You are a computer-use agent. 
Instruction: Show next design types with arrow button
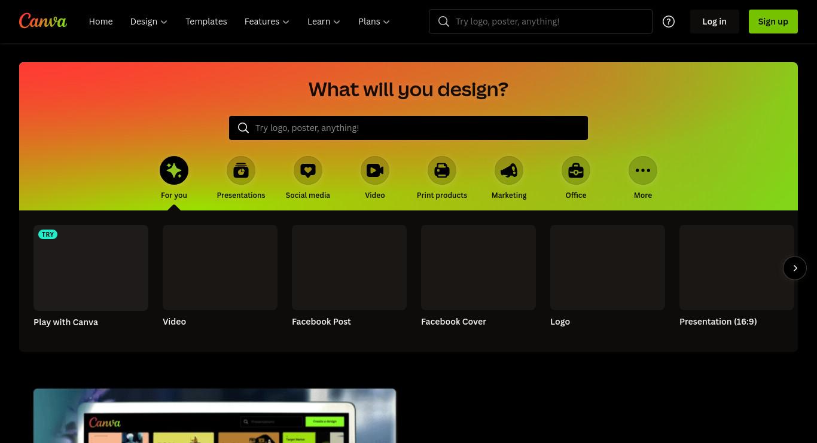coord(795,268)
